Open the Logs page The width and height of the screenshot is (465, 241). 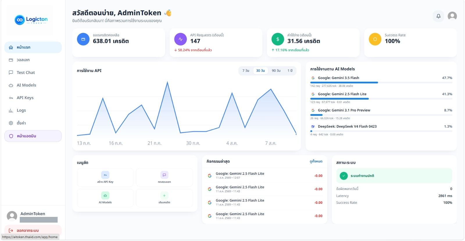pos(33,110)
